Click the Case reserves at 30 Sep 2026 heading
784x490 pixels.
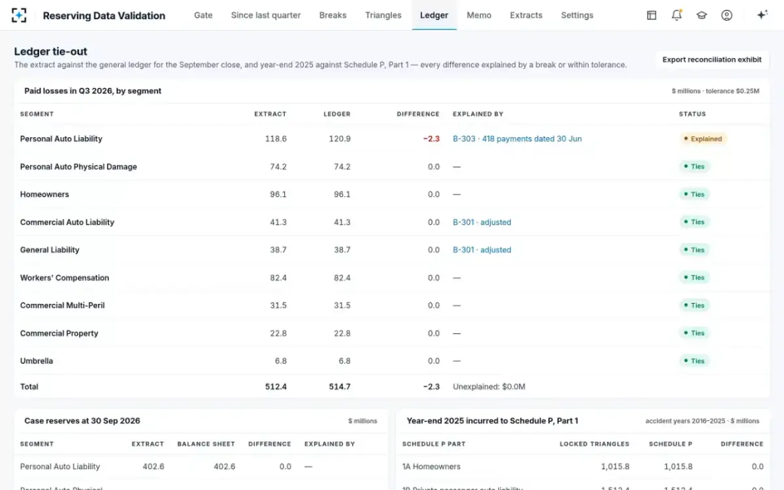pyautogui.click(x=82, y=421)
